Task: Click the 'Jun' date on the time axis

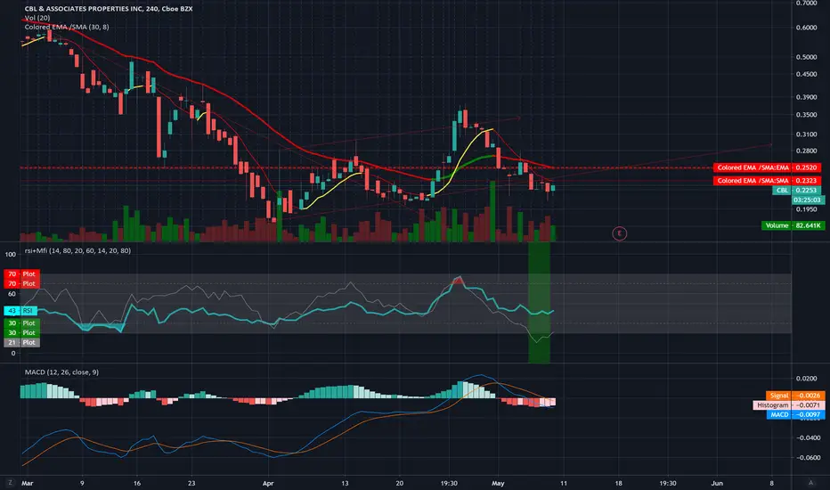Action: point(717,483)
